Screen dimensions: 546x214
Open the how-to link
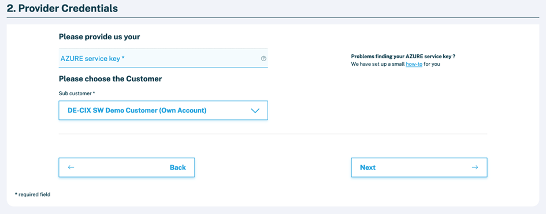[414, 64]
